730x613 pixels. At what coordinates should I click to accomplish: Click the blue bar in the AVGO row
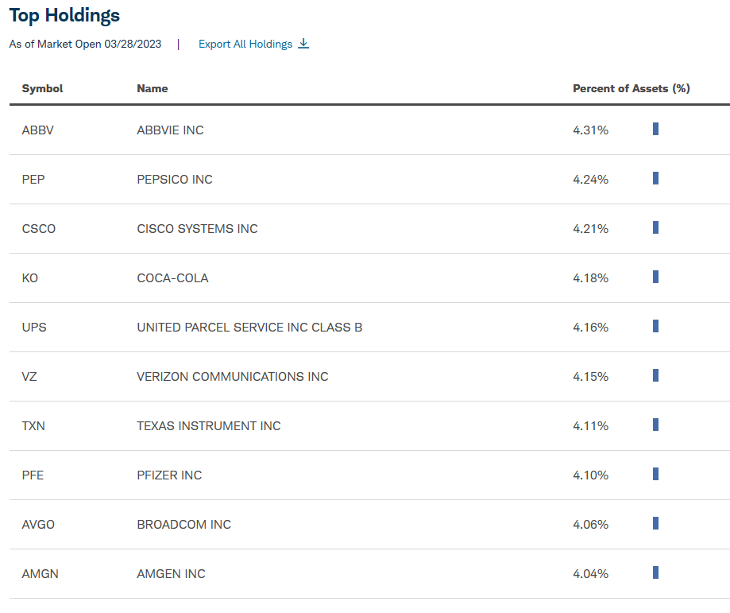655,523
